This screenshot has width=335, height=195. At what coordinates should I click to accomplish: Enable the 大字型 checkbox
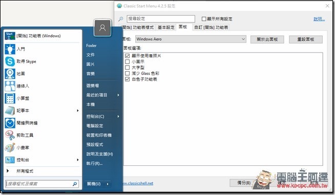tap(128, 68)
